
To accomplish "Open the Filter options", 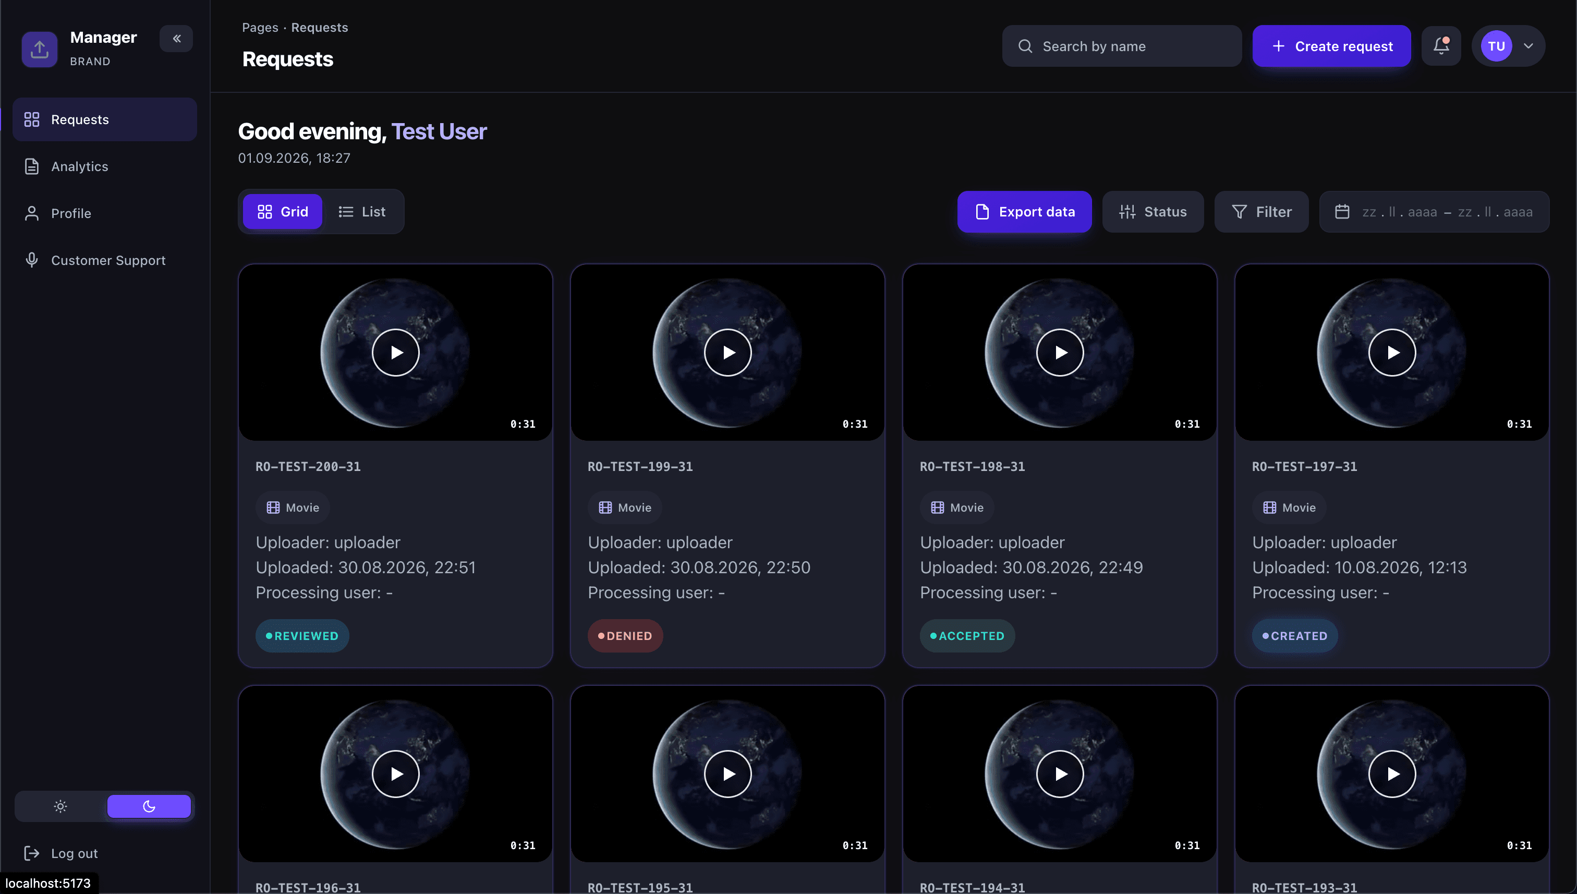I will (x=1261, y=212).
